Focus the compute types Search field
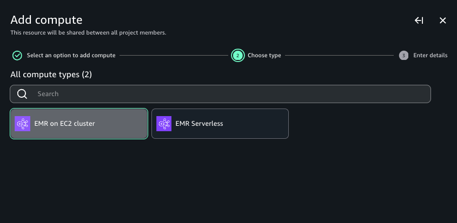The image size is (457, 223). 227,94
